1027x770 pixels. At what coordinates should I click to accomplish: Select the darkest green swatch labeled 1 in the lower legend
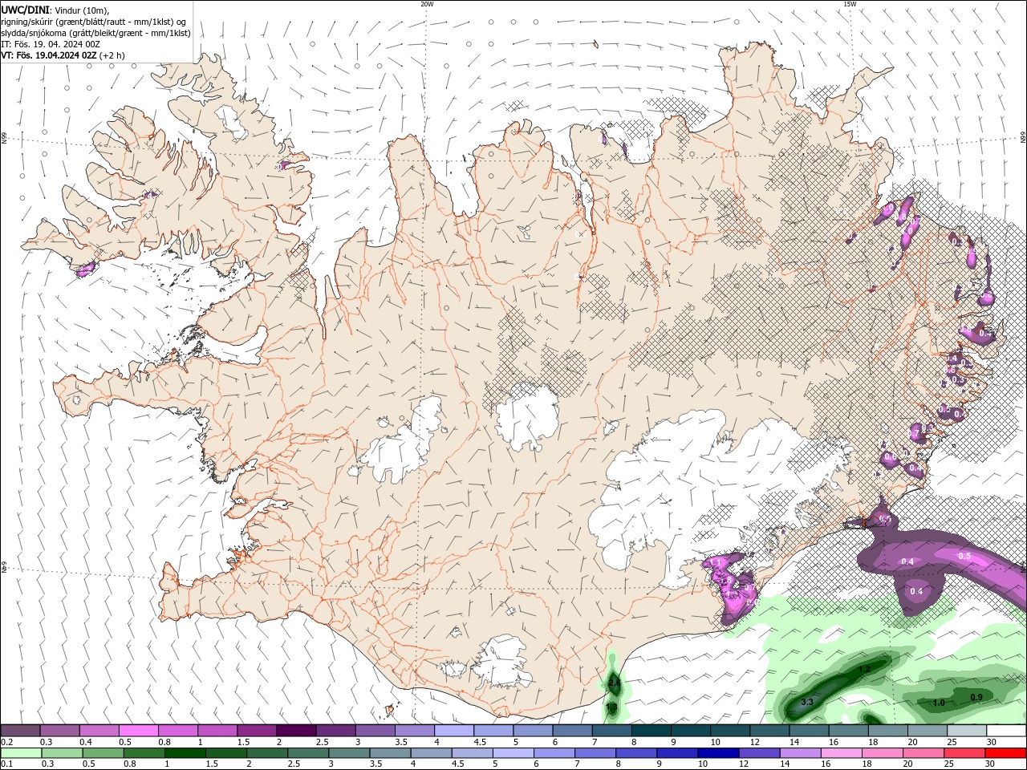click(x=185, y=753)
